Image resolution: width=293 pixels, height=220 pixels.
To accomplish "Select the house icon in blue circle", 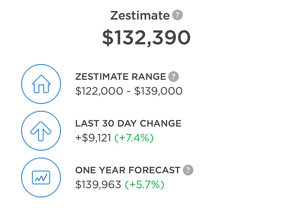I will (x=41, y=84).
